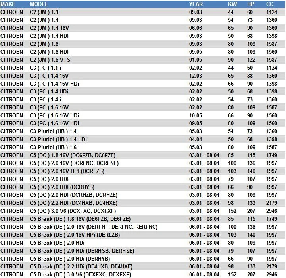Click HP value 107 in C5 Break DERHSB row
The image size is (286, 278).
click(x=251, y=251)
